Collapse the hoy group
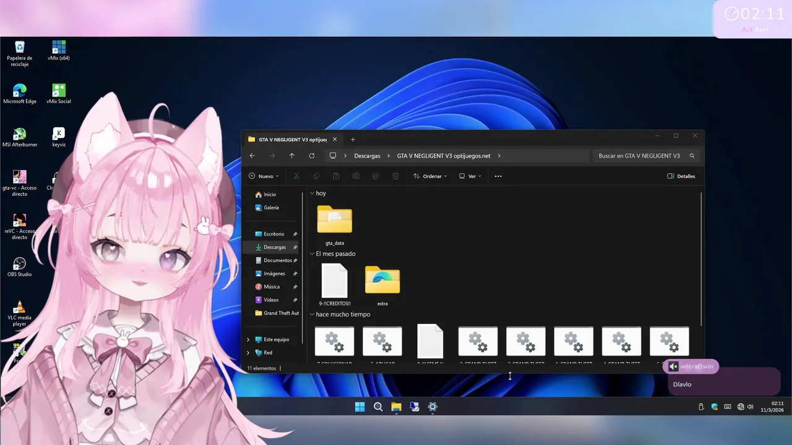 tap(312, 193)
